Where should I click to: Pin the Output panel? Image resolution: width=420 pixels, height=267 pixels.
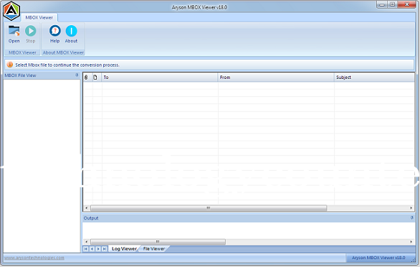click(x=411, y=218)
